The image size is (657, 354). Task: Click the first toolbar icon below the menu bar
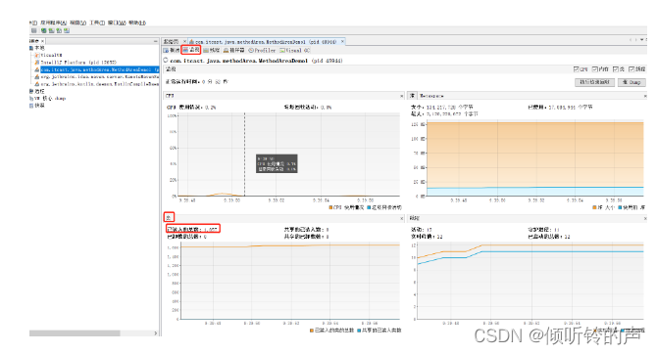(34, 30)
